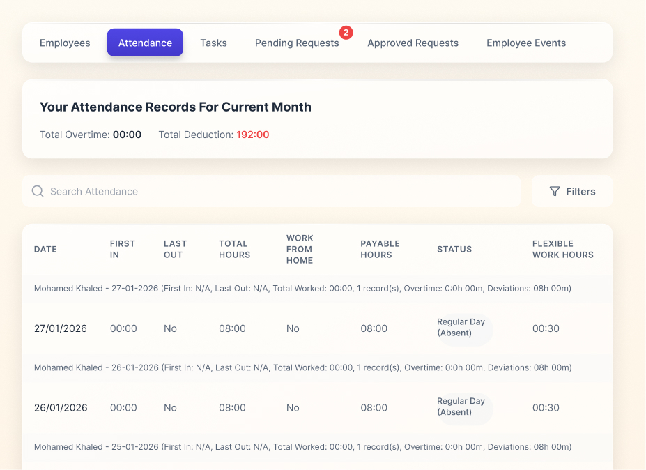Image resolution: width=646 pixels, height=470 pixels.
Task: Focus the Search Attendance field
Action: point(272,191)
